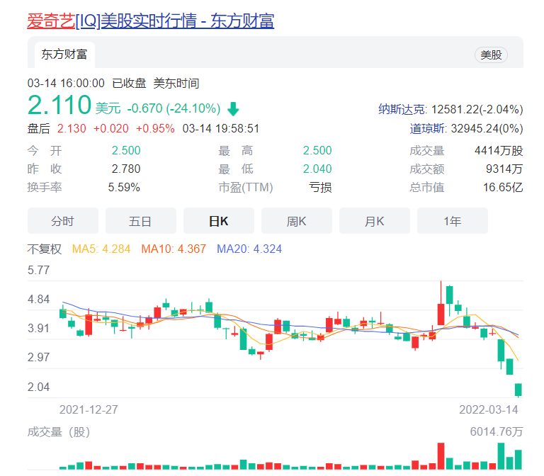This screenshot has height=476, width=544.
Task: Click the 2021-12-27 start date label
Action: coord(89,409)
